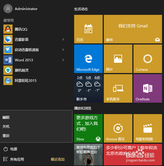Launch 迅雷影音 from its icon

coord(8,39)
